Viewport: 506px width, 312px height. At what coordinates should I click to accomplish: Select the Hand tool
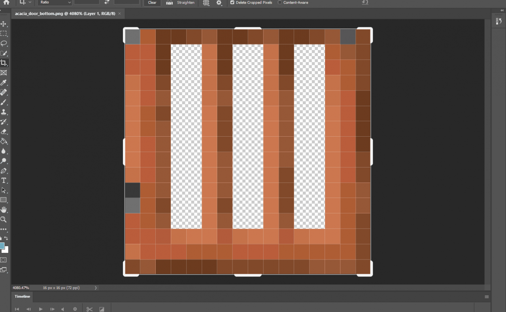(x=4, y=210)
